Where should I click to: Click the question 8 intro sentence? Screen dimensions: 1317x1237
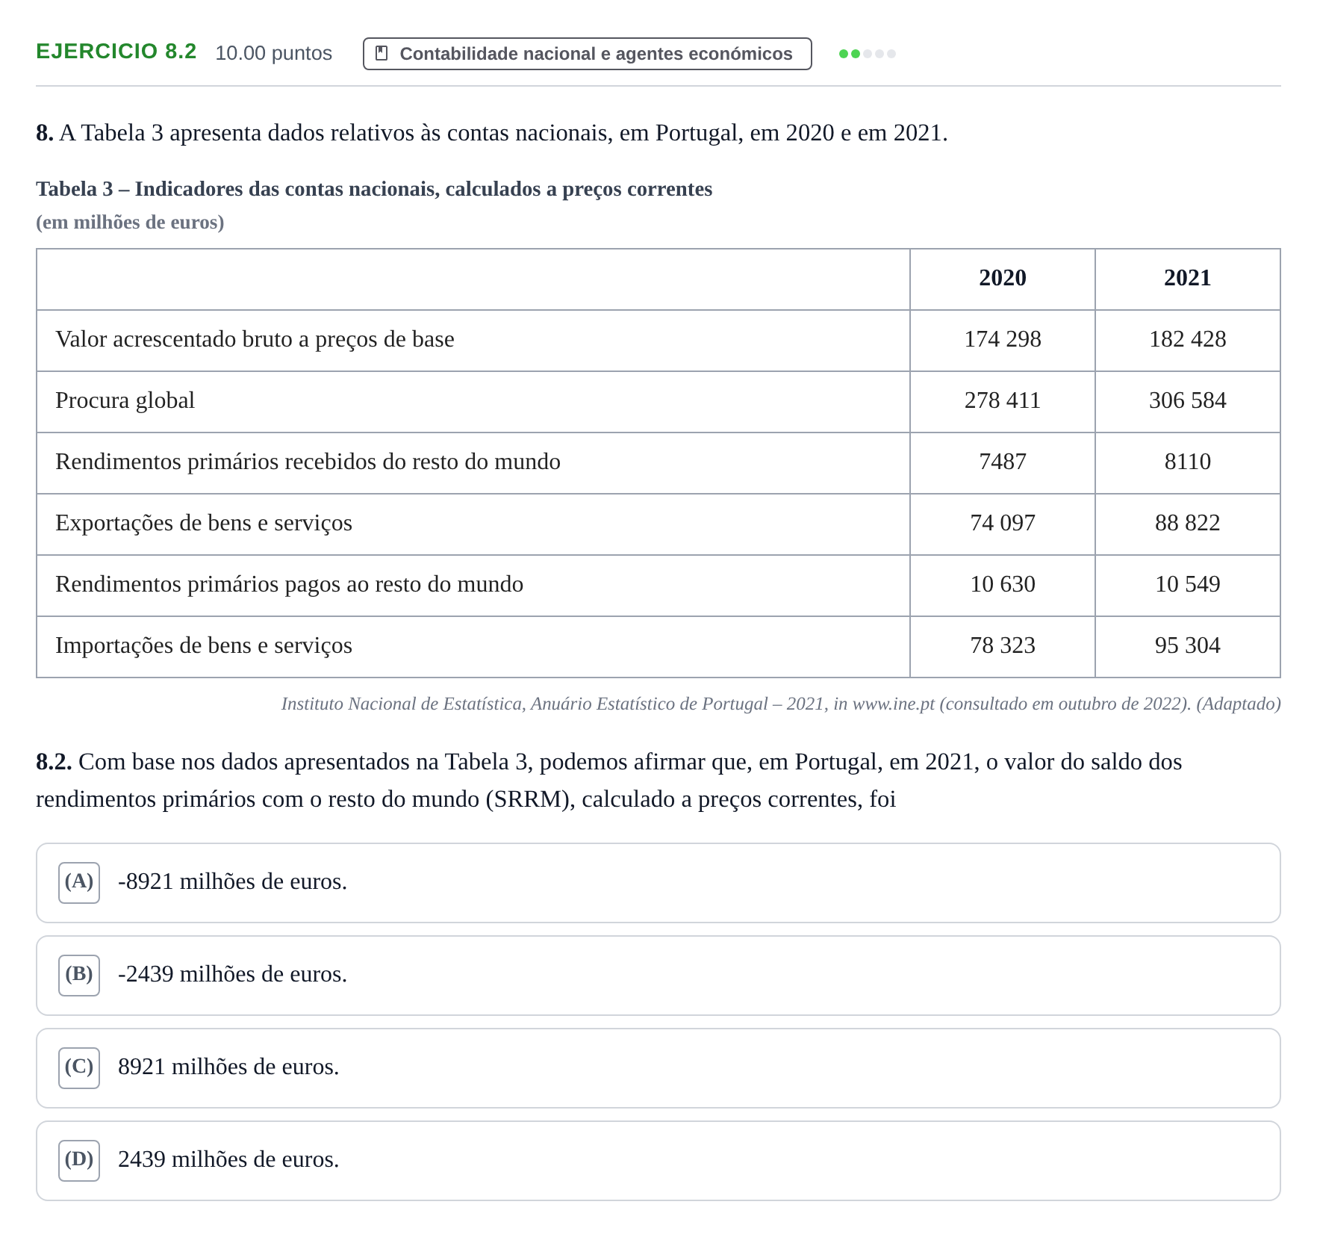[492, 133]
